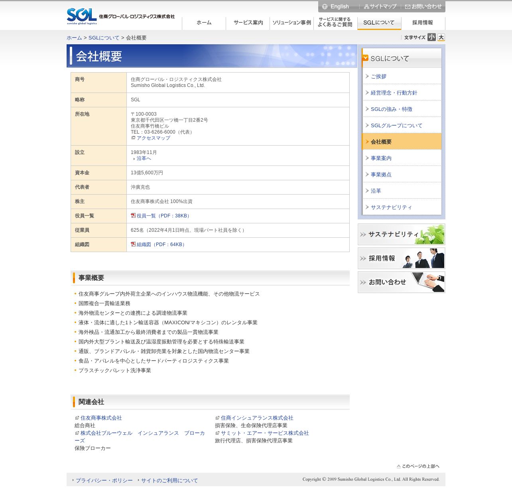The image size is (512, 493).
Task: Click the PDF icon next to 組織図
Action: coord(133,244)
